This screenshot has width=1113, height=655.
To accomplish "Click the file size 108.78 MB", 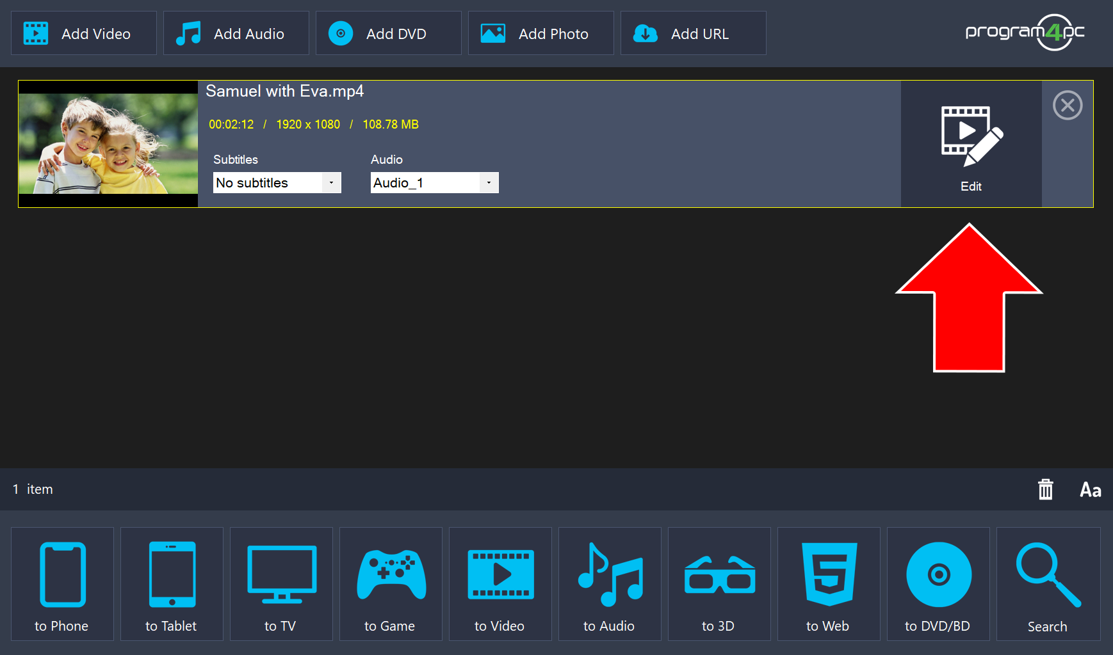I will 391,125.
